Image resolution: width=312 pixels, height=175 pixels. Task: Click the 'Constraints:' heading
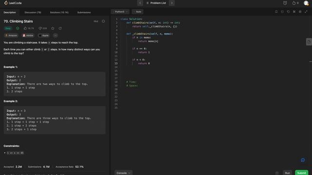coord(12,146)
